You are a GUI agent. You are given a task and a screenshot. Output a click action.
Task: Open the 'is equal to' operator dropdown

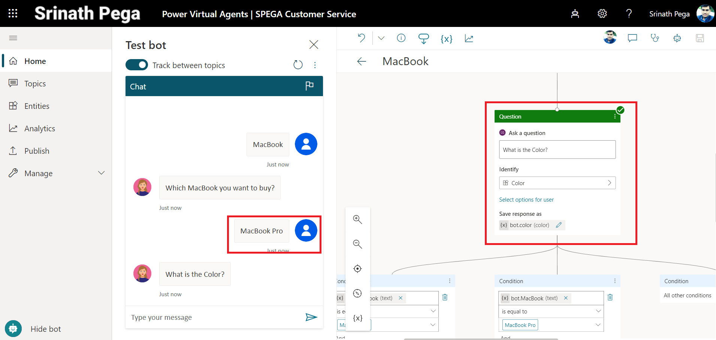pyautogui.click(x=551, y=311)
